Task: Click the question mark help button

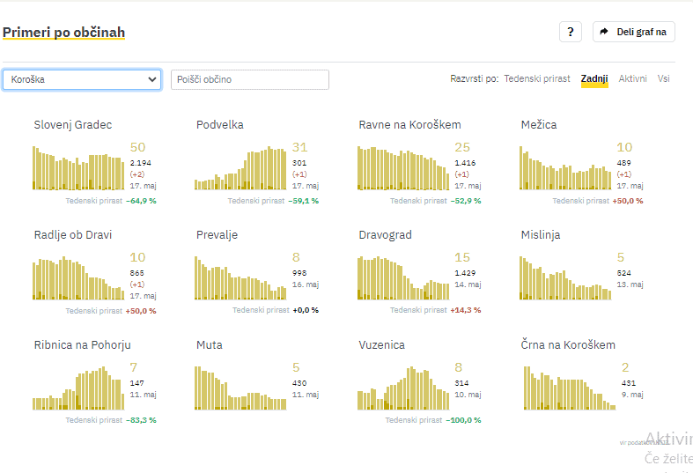Action: (570, 32)
